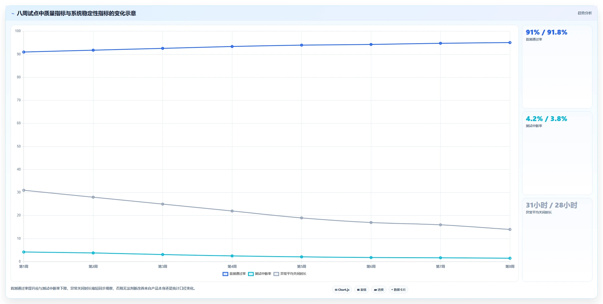Click 测试中断率 data point at 第8周

pyautogui.click(x=510, y=258)
